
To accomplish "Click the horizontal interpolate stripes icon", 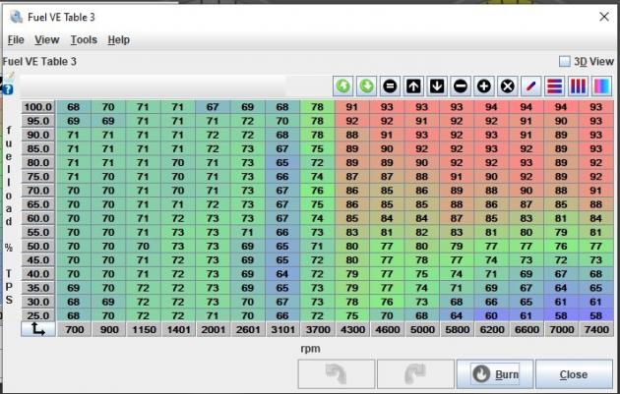I will pyautogui.click(x=554, y=85).
